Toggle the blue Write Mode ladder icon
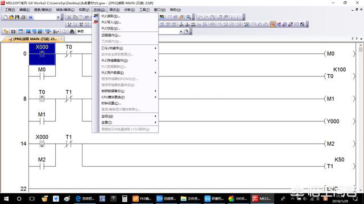The width and height of the screenshot is (364, 204). (x=279, y=24)
